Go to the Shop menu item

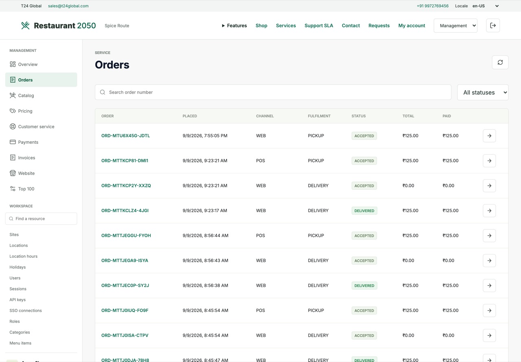261,26
